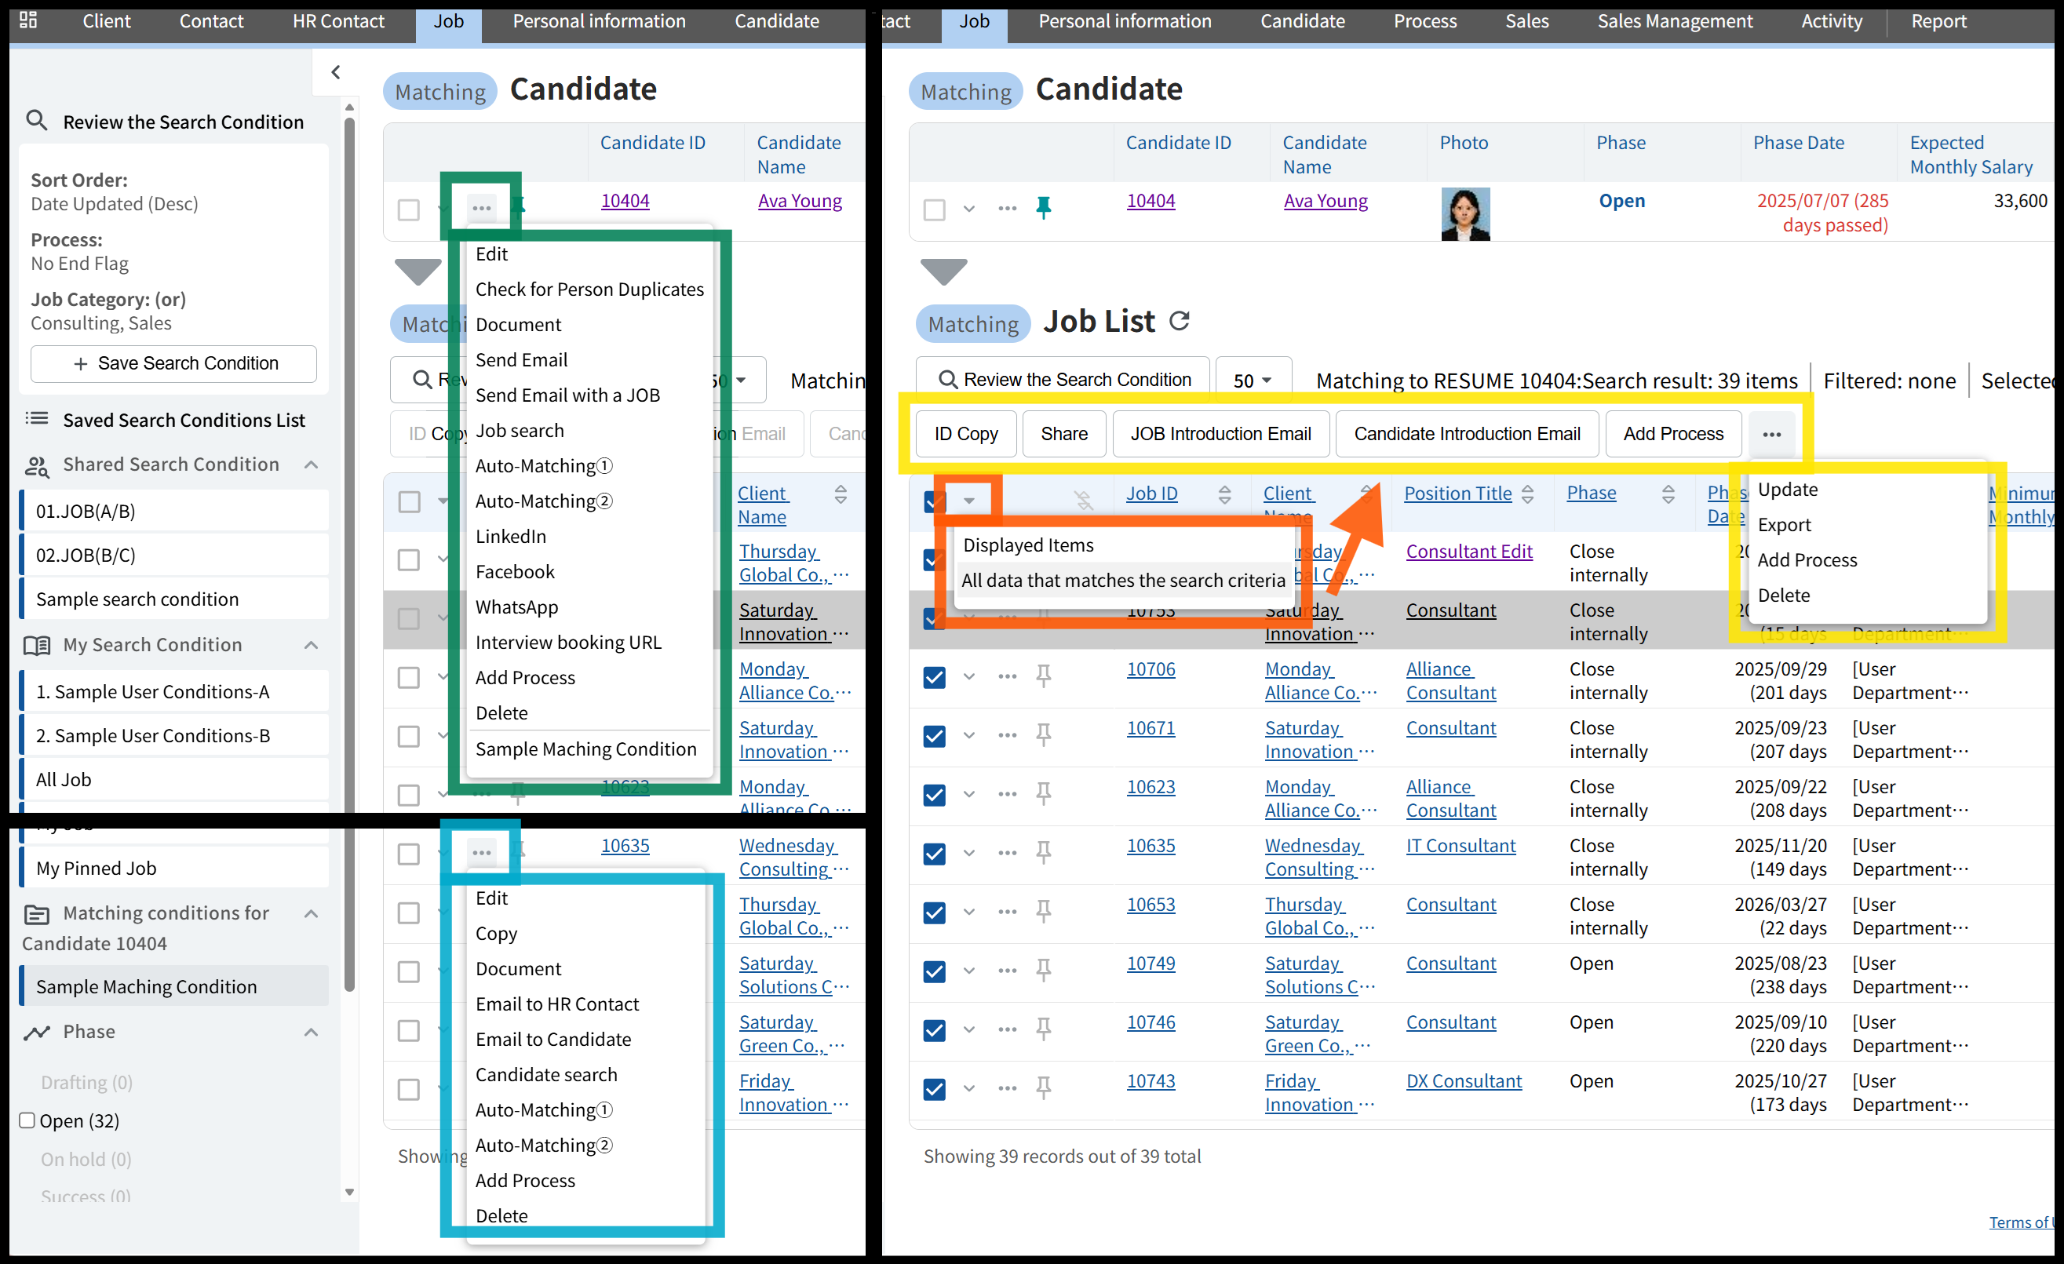Screen dimensions: 2064x1264
Task: Uncheck the checkbox for job 10623
Action: pos(934,794)
